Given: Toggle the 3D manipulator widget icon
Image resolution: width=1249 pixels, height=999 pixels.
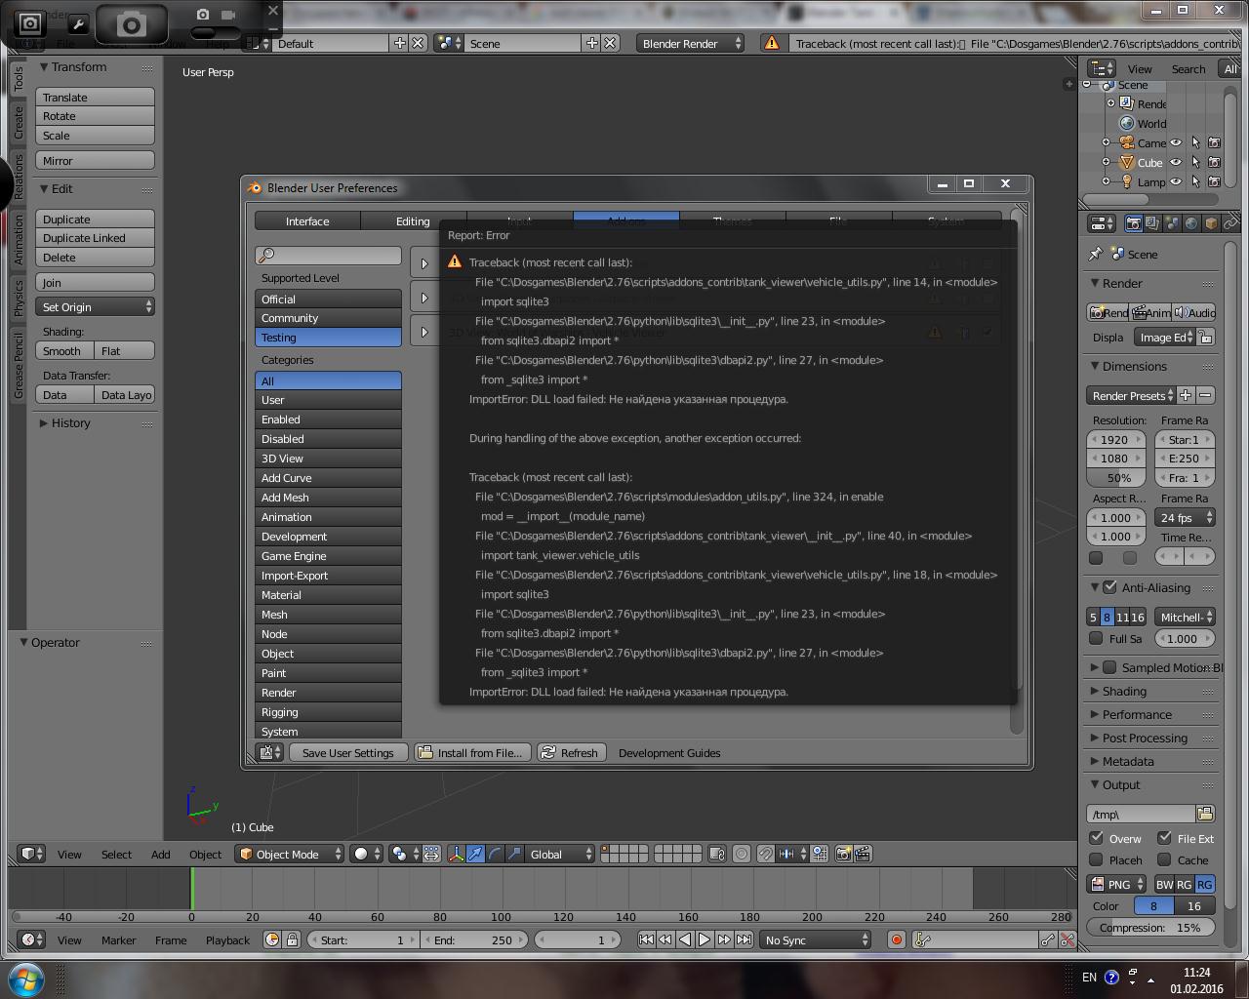Looking at the screenshot, I should (456, 854).
